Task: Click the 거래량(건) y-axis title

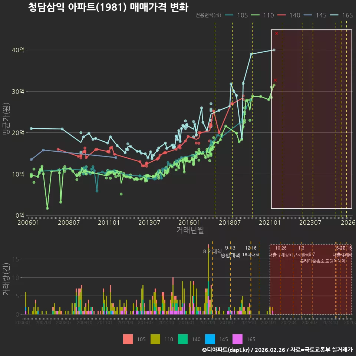Action: pyautogui.click(x=6, y=279)
